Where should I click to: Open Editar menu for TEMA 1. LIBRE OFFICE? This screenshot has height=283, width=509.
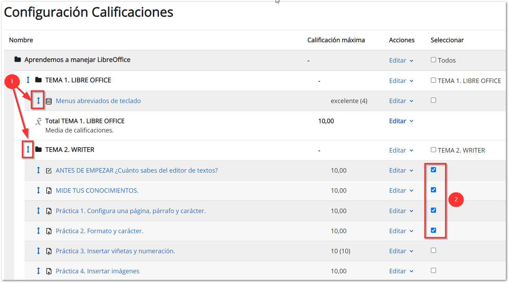pos(401,81)
